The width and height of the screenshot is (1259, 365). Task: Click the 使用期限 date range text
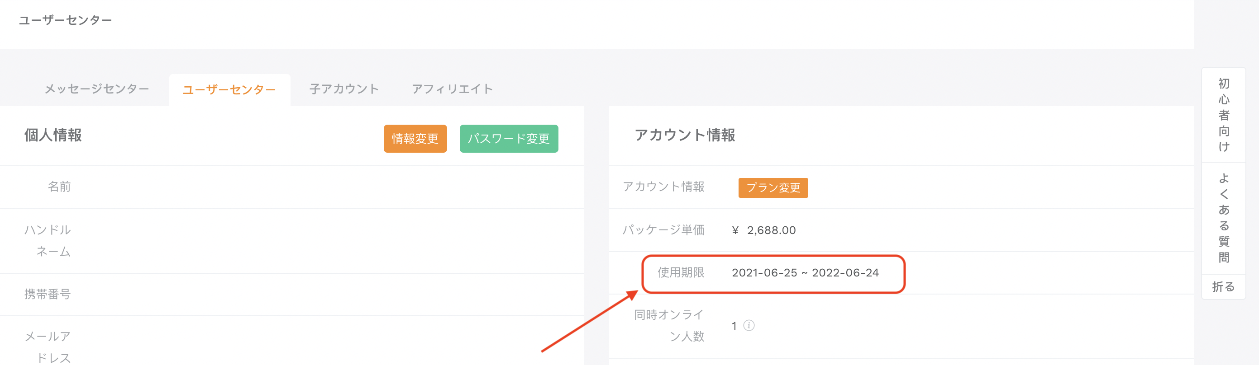click(805, 273)
